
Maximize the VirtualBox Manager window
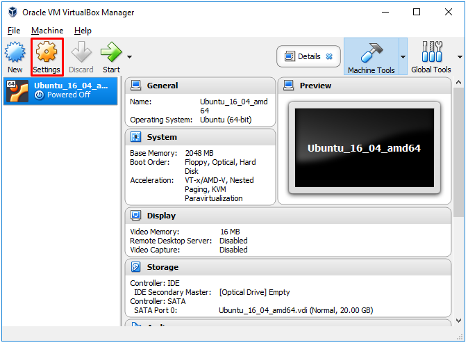[417, 12]
